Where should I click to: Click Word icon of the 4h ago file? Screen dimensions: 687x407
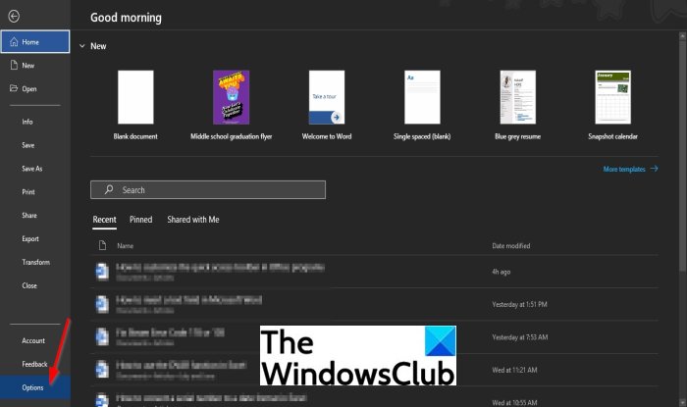[x=102, y=271]
